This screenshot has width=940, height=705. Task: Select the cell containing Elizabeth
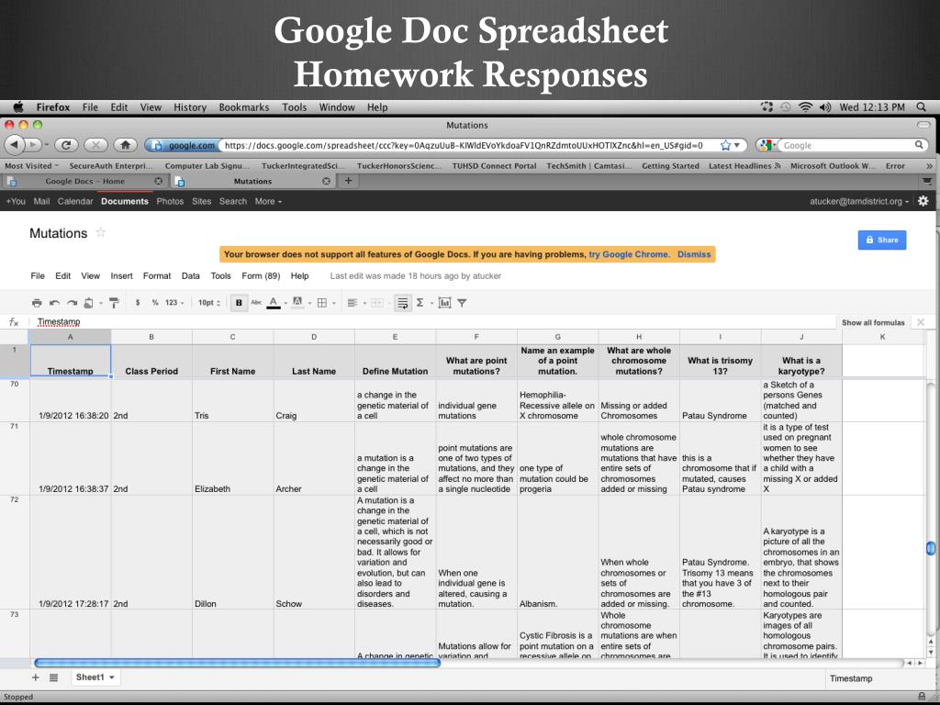pyautogui.click(x=232, y=459)
